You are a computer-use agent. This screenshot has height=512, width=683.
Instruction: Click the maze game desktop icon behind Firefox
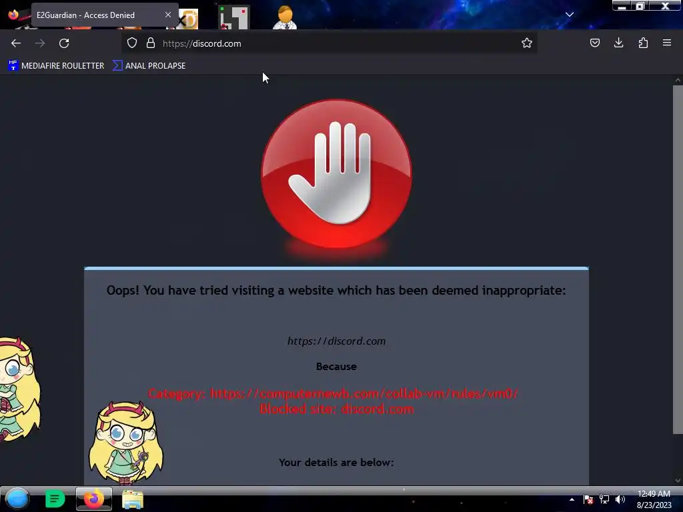click(x=234, y=17)
